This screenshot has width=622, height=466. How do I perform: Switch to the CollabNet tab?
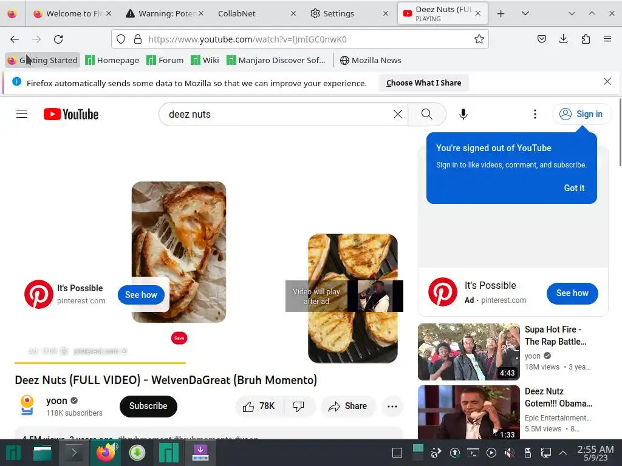click(x=257, y=13)
